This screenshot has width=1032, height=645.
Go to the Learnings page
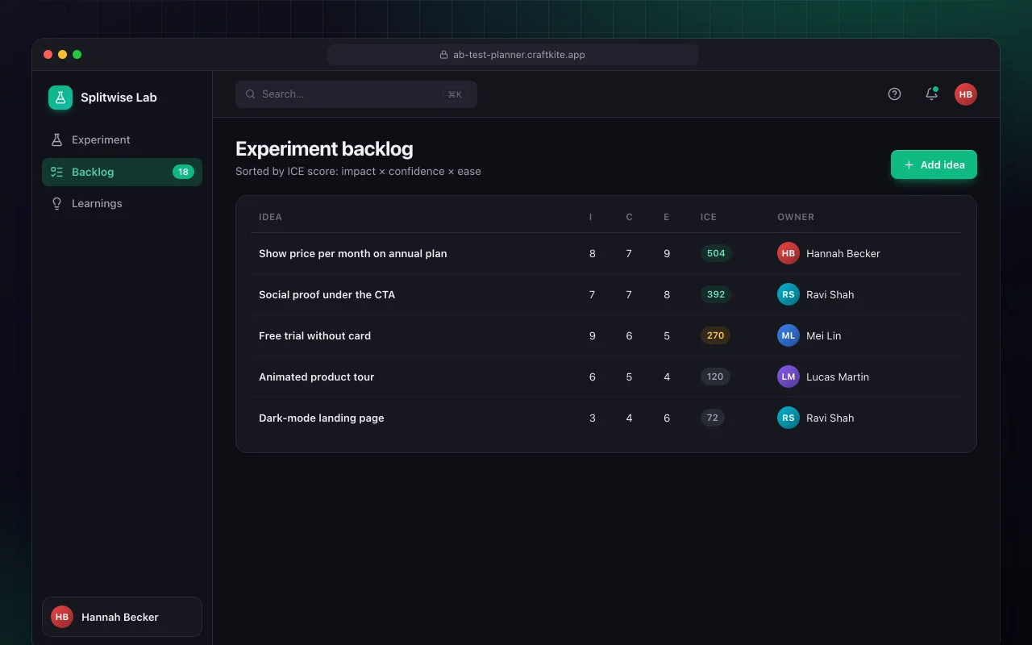(x=122, y=203)
